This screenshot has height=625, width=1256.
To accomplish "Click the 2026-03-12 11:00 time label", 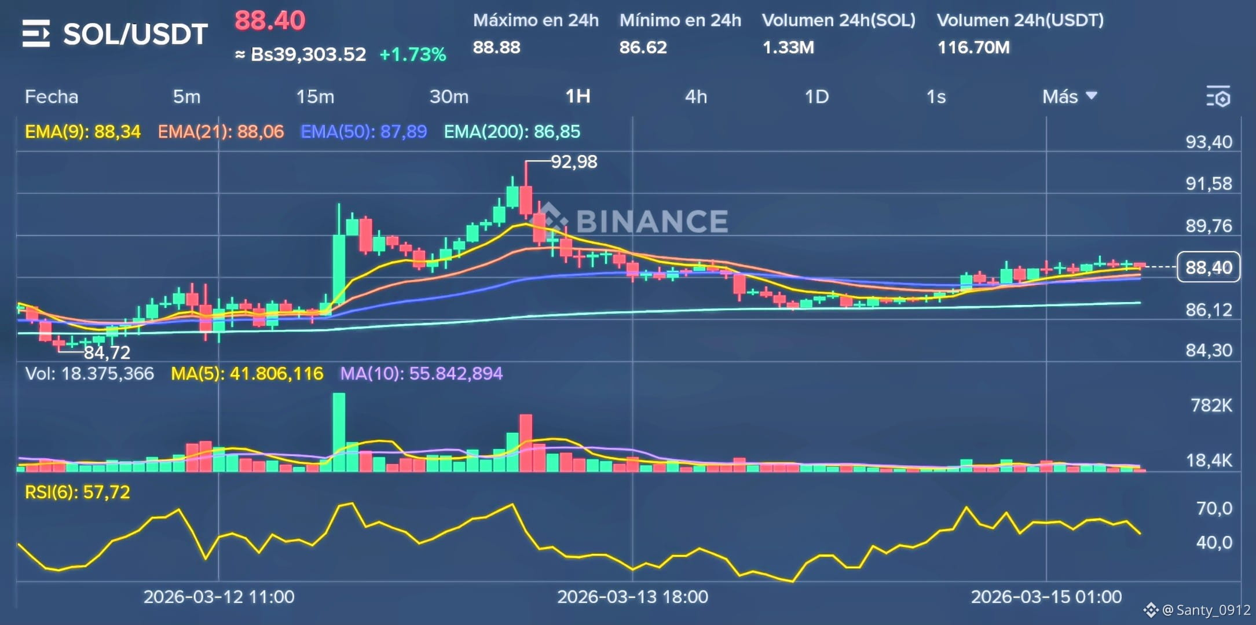I will coord(219,597).
